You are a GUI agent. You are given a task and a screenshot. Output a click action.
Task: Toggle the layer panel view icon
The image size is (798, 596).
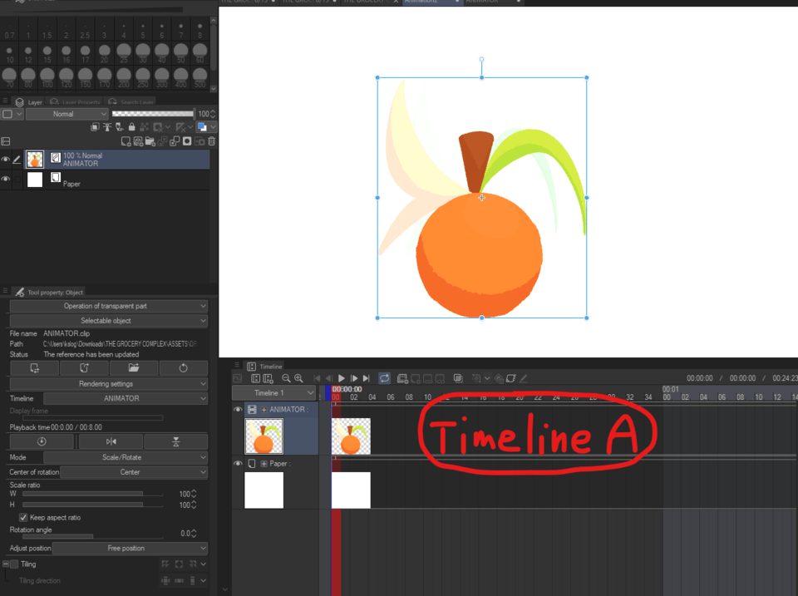pyautogui.click(x=6, y=141)
